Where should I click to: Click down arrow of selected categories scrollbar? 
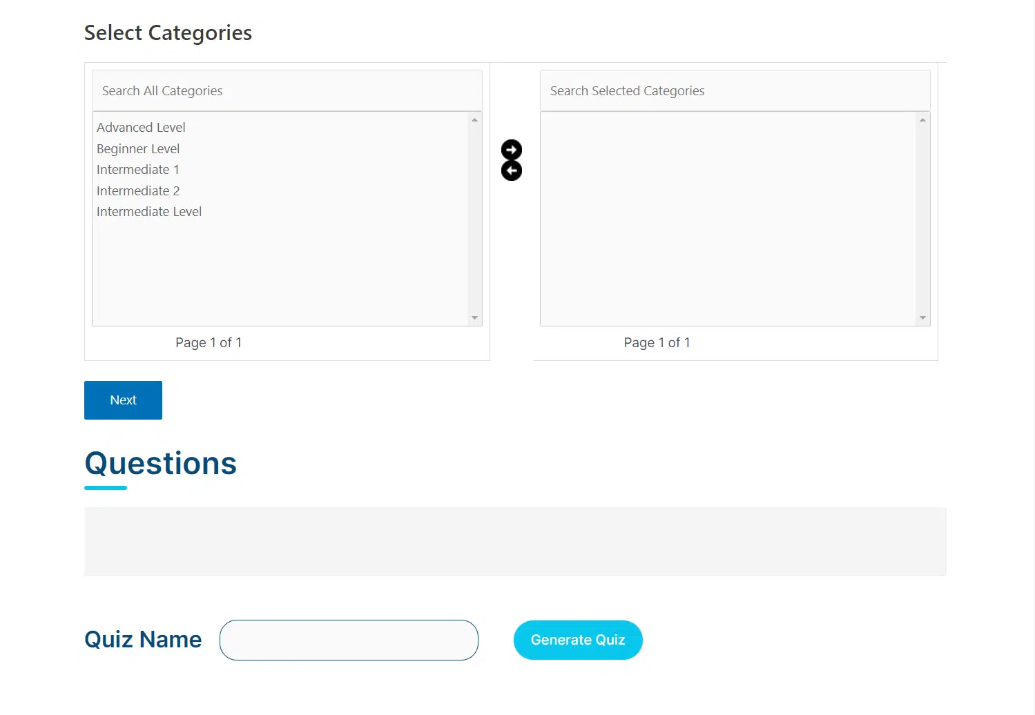point(922,317)
